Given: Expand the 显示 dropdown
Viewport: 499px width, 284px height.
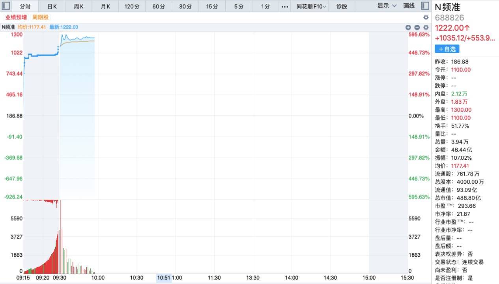Looking at the screenshot, I should (387, 6).
